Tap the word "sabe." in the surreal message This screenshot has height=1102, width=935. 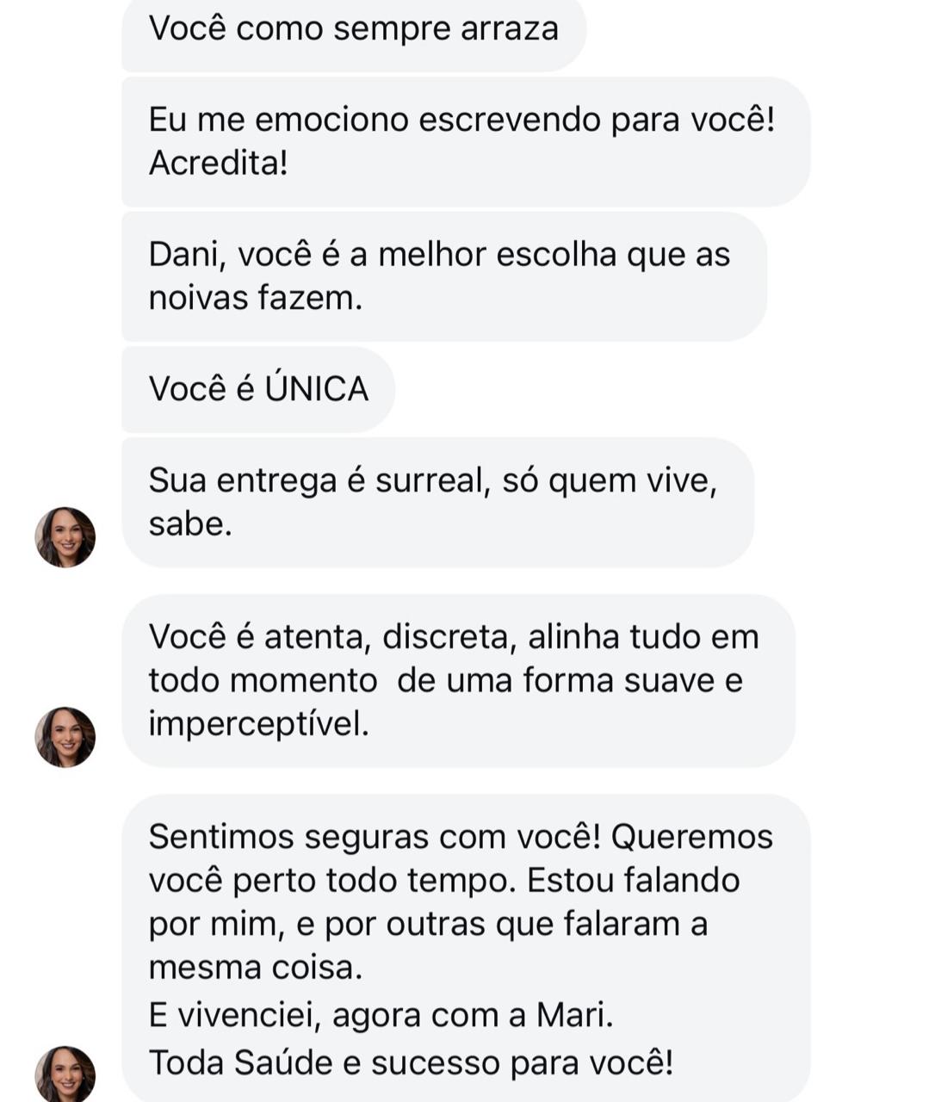click(190, 523)
